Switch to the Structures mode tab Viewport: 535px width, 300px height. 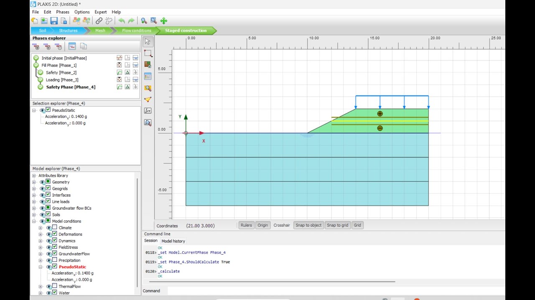point(68,30)
